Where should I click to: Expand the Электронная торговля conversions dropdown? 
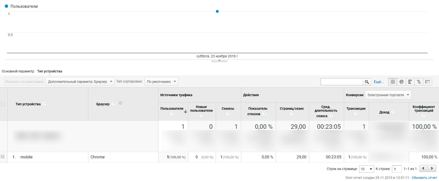pyautogui.click(x=388, y=95)
